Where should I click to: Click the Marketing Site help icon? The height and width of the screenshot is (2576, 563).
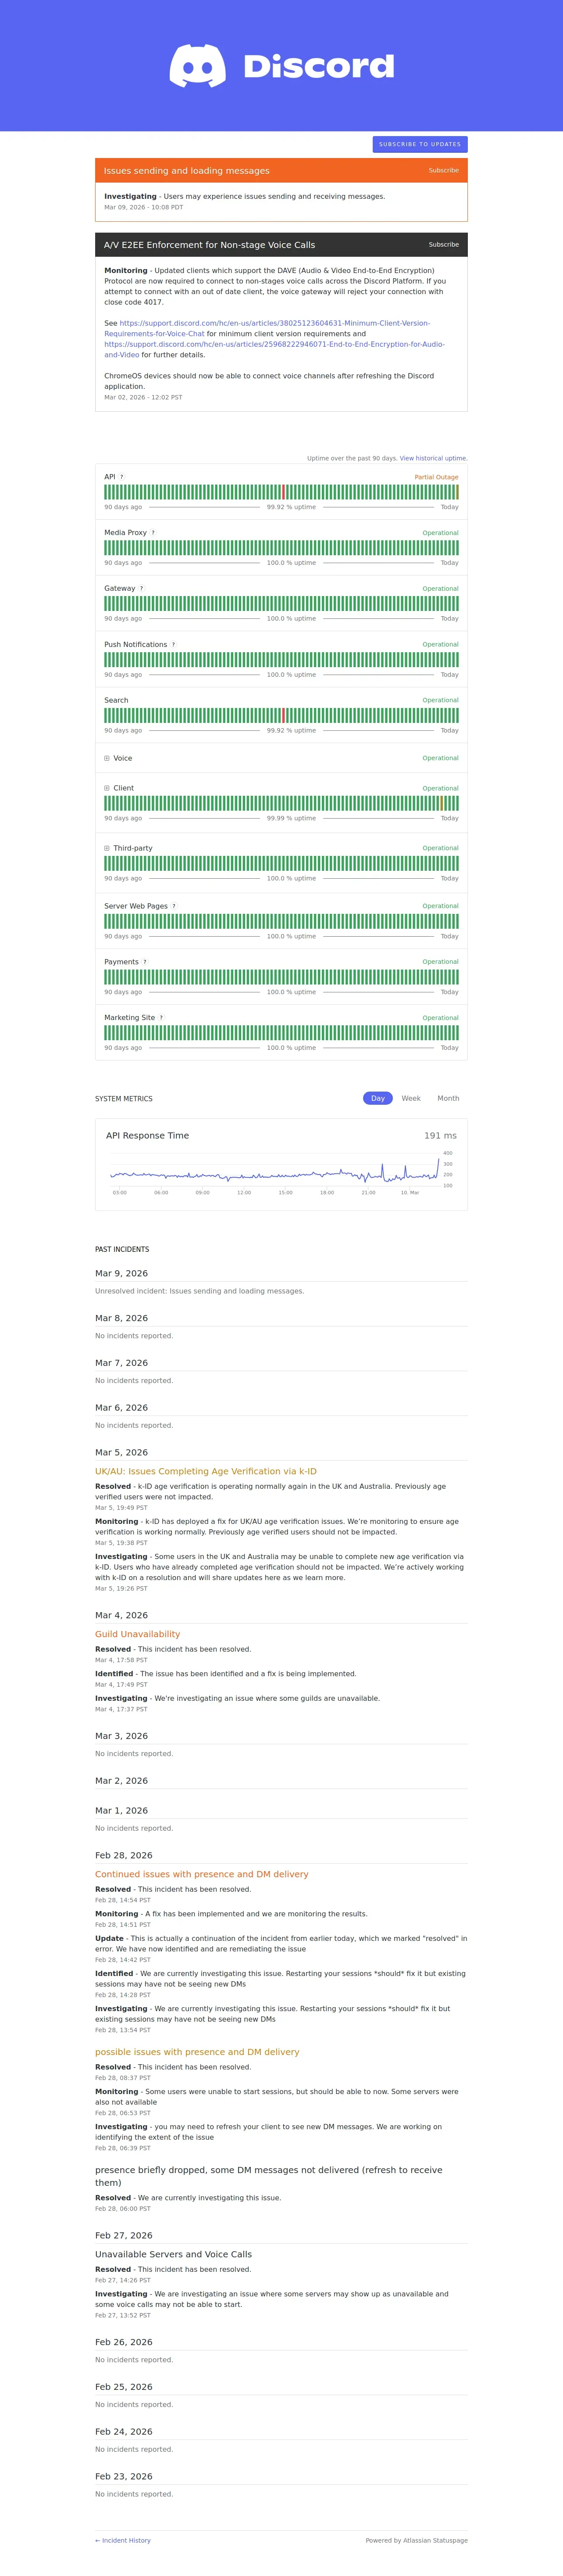161,1018
